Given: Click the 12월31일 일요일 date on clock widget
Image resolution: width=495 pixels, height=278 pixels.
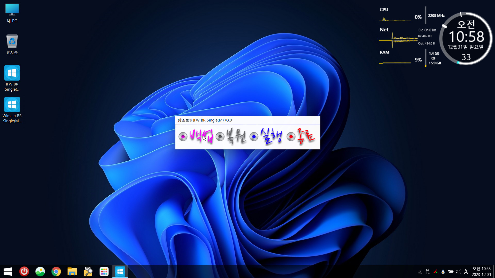Looking at the screenshot, I should click(x=466, y=47).
